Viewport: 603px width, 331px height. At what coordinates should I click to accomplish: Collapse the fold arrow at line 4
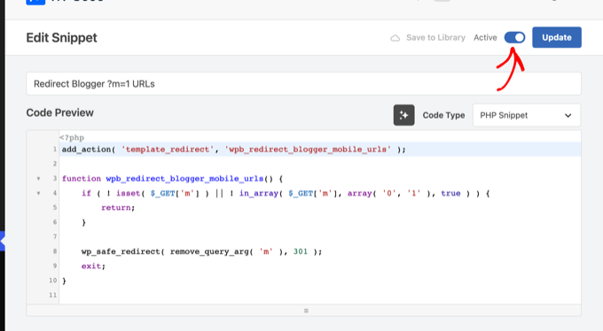pos(38,193)
